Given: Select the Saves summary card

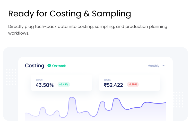Looking at the screenshot, I should (x=61, y=82).
